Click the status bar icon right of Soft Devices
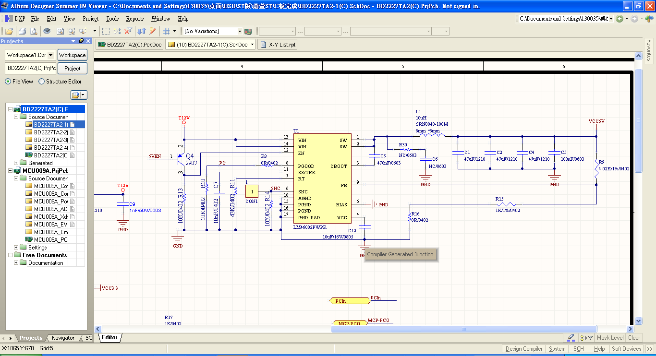This screenshot has height=356, width=656. coord(649,349)
